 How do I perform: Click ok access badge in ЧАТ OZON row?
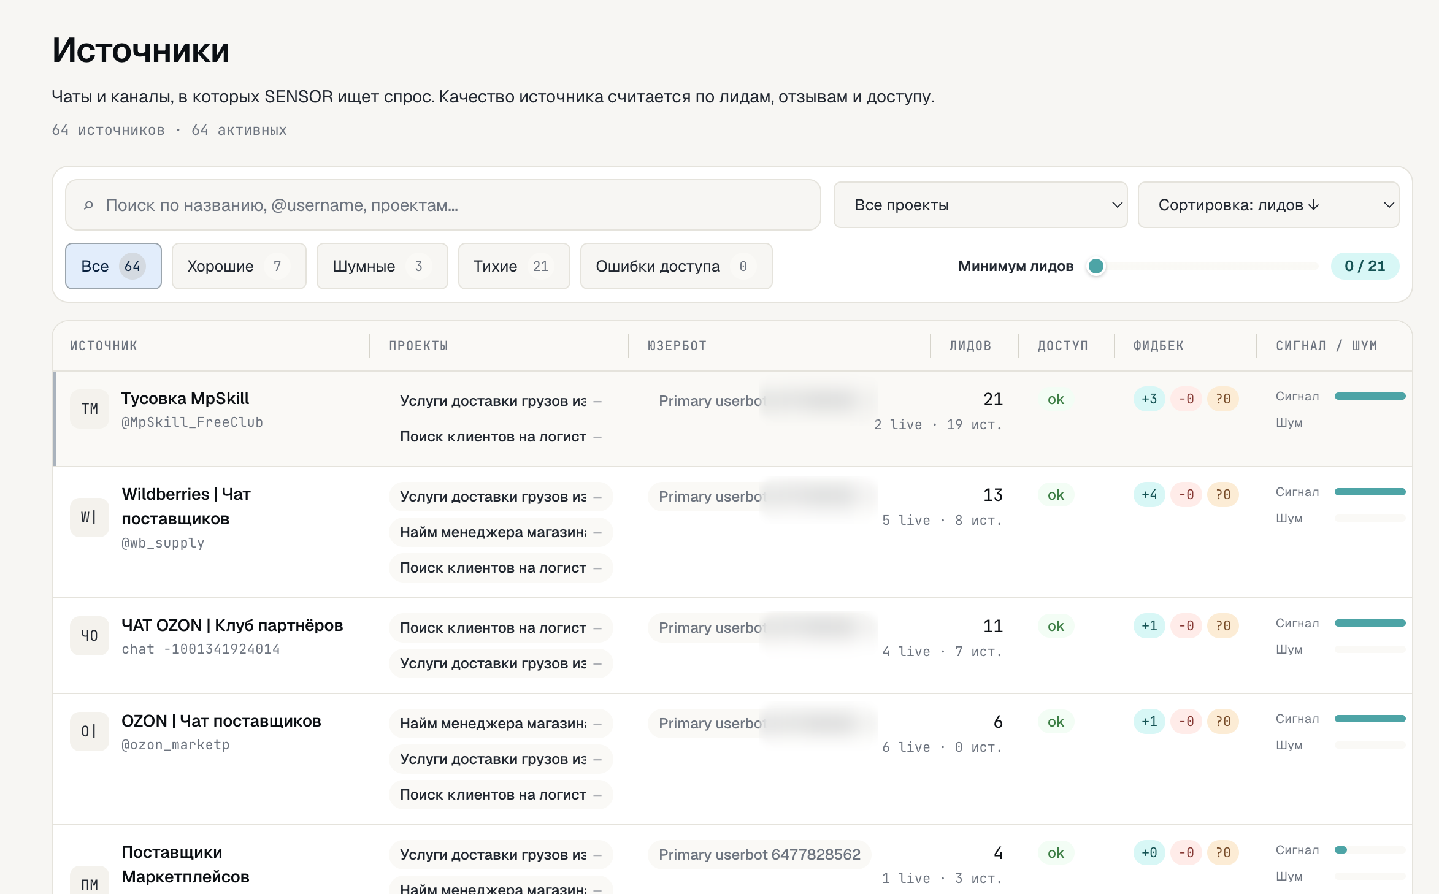pos(1056,626)
